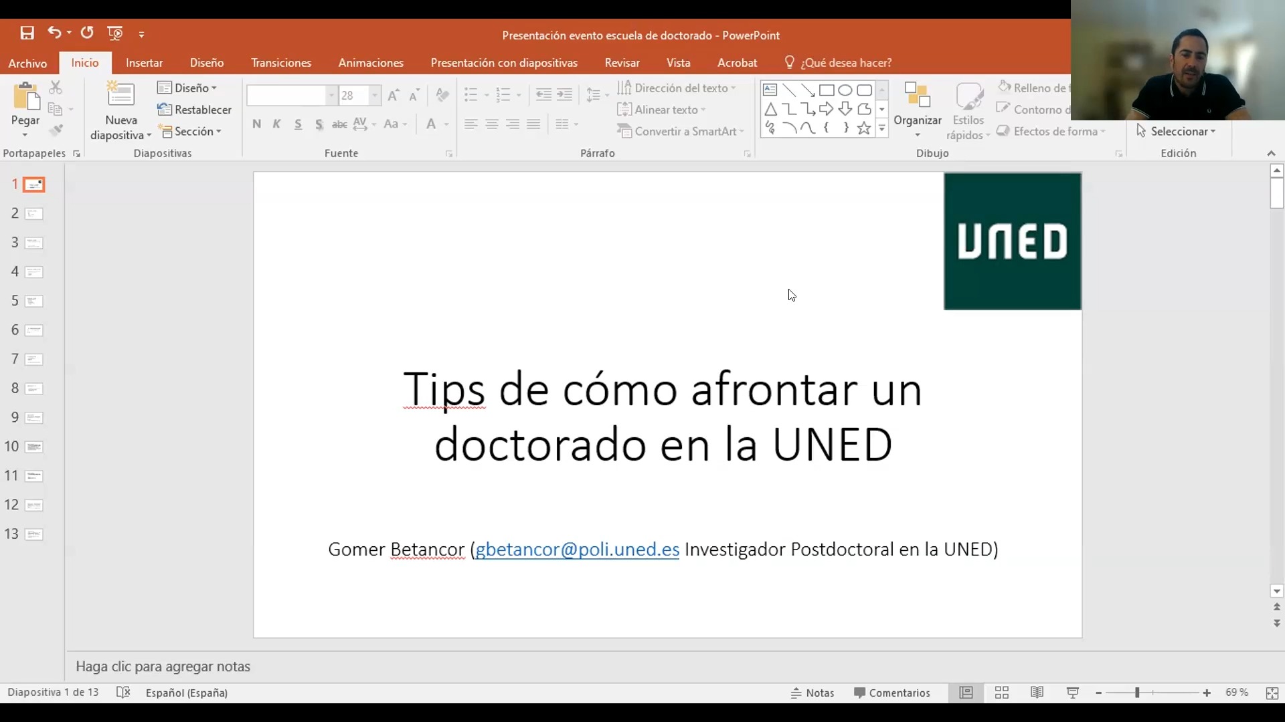Toggle strikethrough abc formatting
Image resolution: width=1285 pixels, height=722 pixels.
coord(339,124)
